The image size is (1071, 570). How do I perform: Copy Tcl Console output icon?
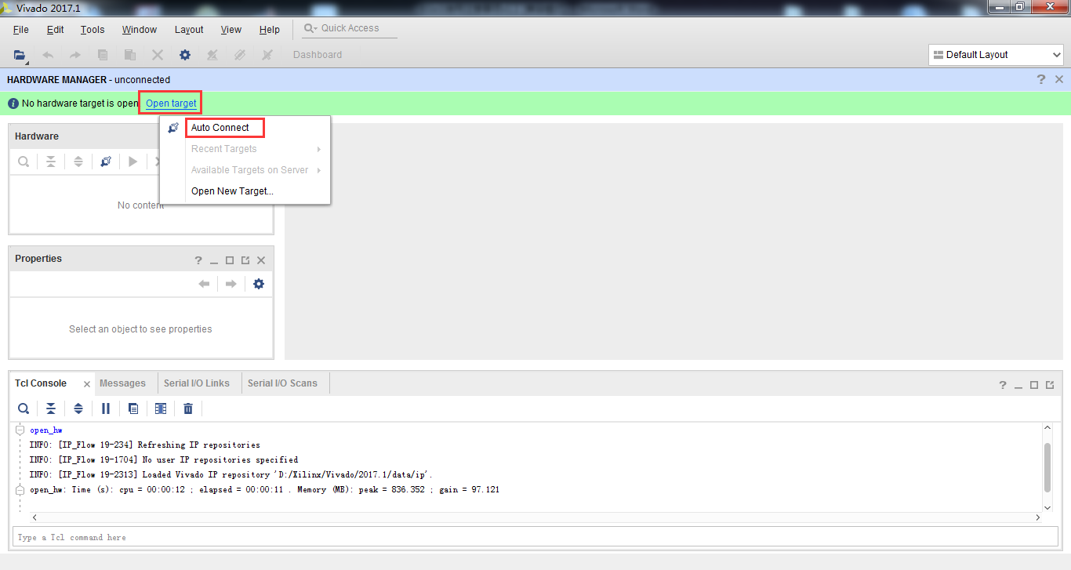pos(133,408)
